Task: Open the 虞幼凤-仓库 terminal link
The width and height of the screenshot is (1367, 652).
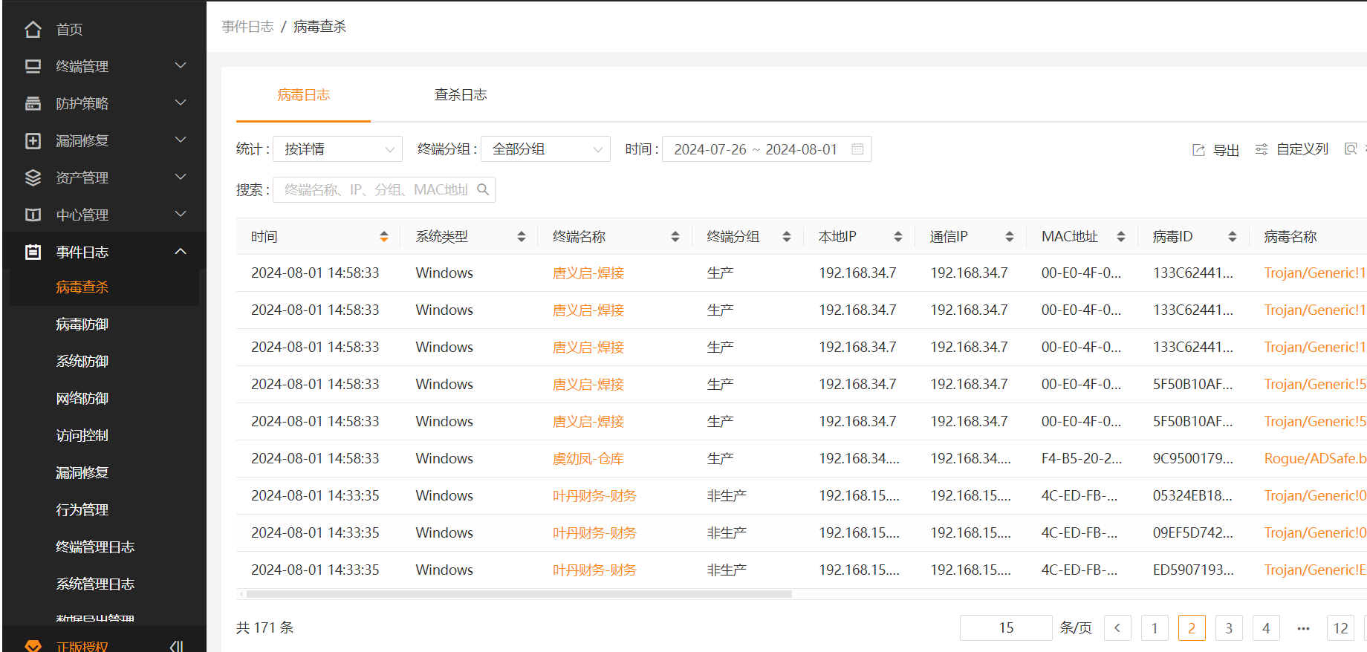Action: coord(588,459)
